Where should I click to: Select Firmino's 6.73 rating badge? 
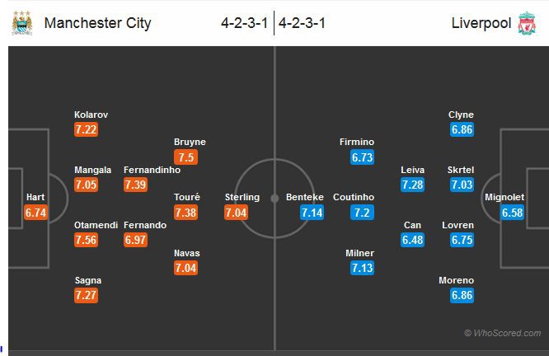tap(362, 157)
